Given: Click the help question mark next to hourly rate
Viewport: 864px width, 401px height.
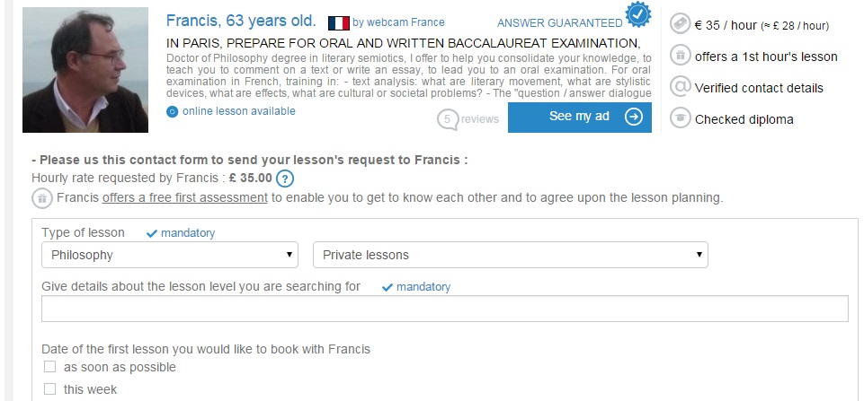Looking at the screenshot, I should [x=285, y=179].
